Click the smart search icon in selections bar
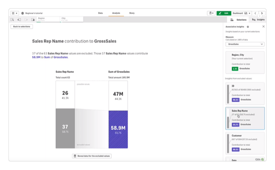 pos(12,20)
